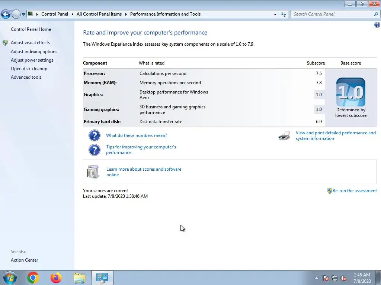
Task: Open Action Center under See also
Action: point(24,260)
